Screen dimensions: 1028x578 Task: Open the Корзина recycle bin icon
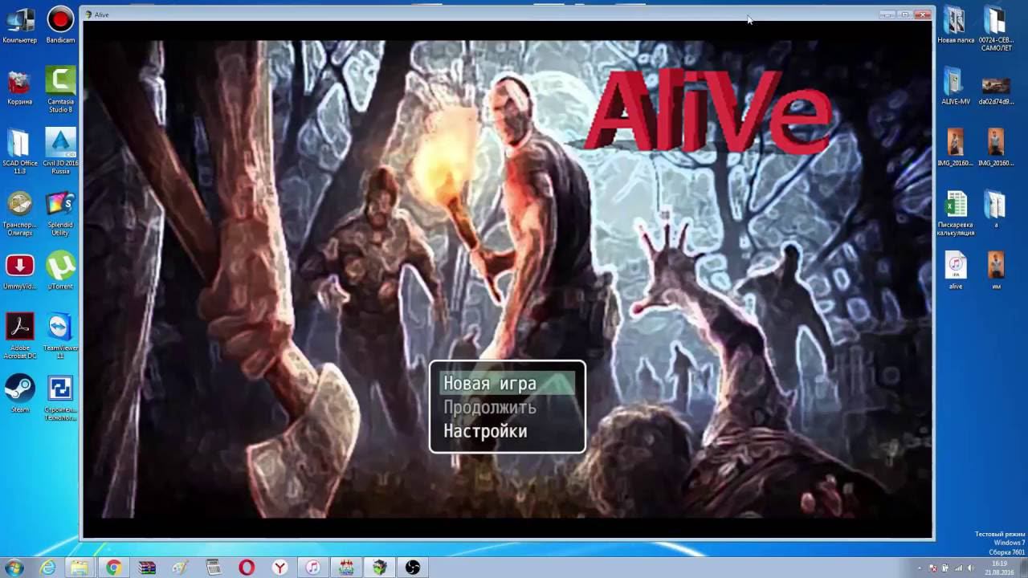point(19,87)
